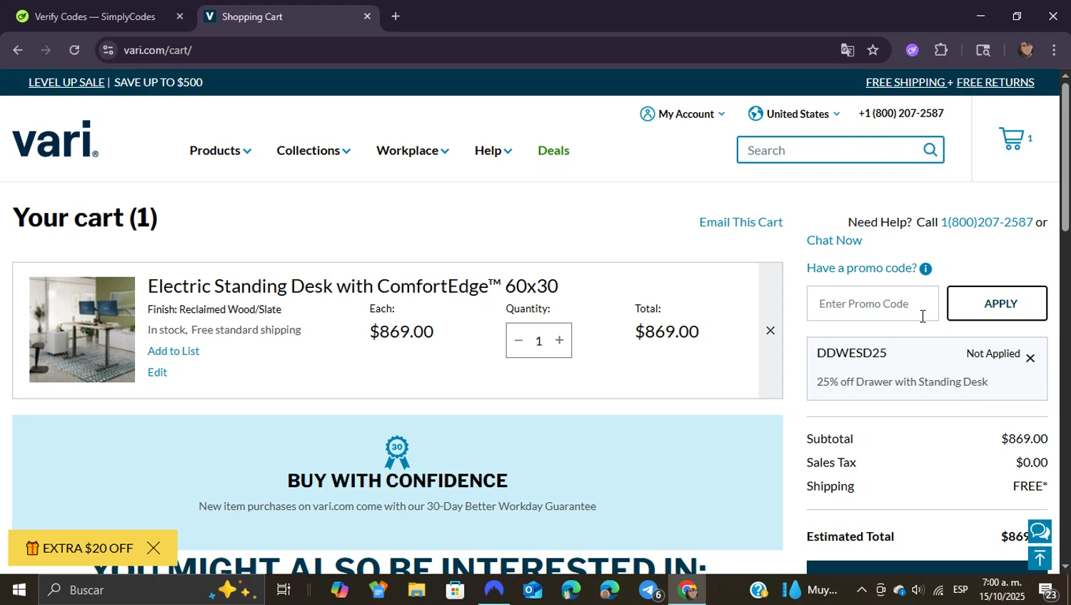This screenshot has width=1071, height=605.
Task: Click the taskbar Buscar search box
Action: coord(151,590)
